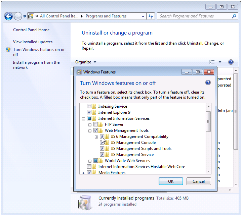Open the view options dropdown arrow

220,62
